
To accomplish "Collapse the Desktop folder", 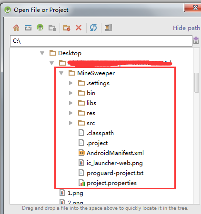I will pyautogui.click(x=42, y=53).
